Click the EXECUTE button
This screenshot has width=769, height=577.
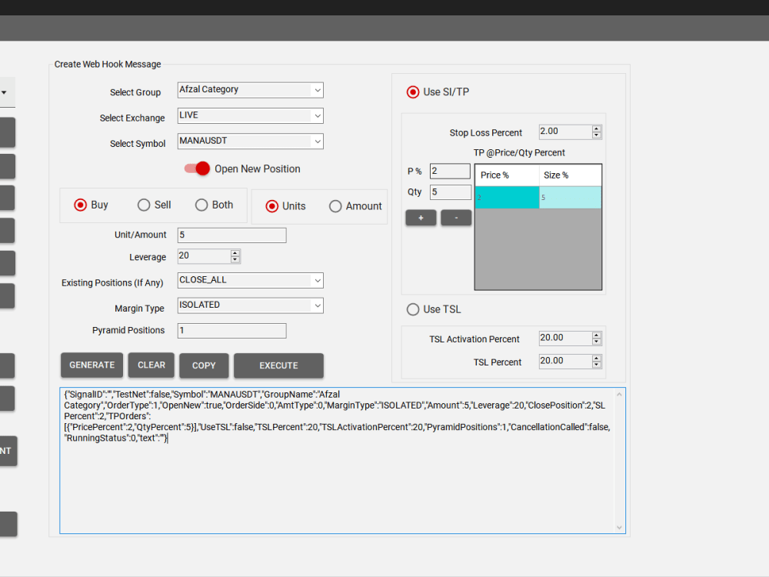278,365
